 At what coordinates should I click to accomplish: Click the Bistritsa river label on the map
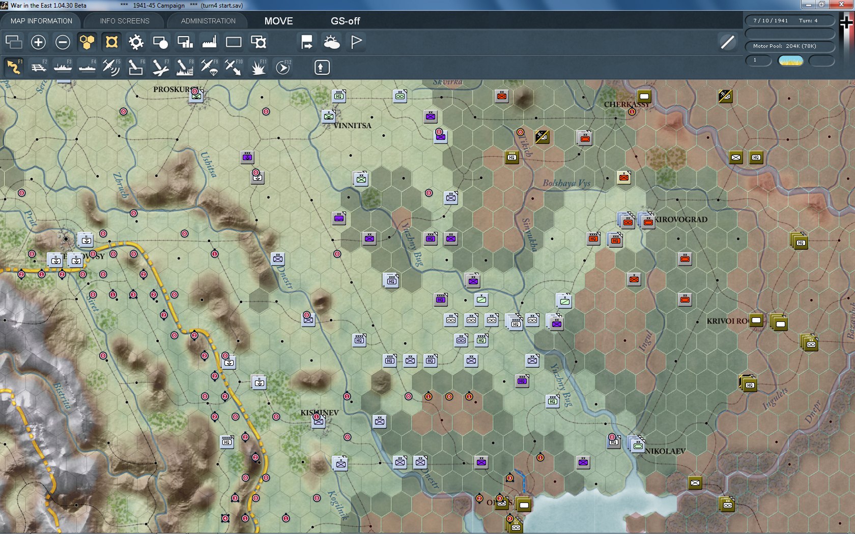tap(62, 396)
